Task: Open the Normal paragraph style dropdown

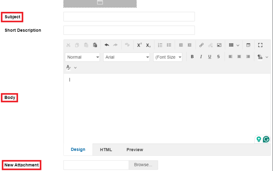Action: tap(83, 57)
